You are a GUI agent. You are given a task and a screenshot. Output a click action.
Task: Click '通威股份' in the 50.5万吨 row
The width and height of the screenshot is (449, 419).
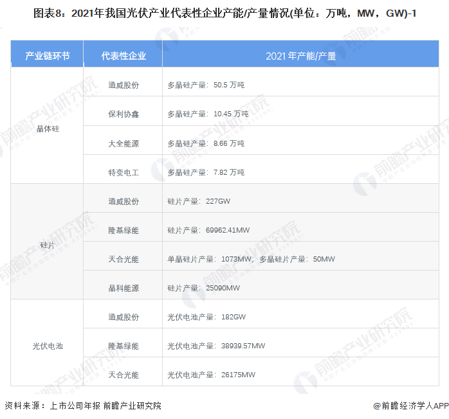(124, 85)
